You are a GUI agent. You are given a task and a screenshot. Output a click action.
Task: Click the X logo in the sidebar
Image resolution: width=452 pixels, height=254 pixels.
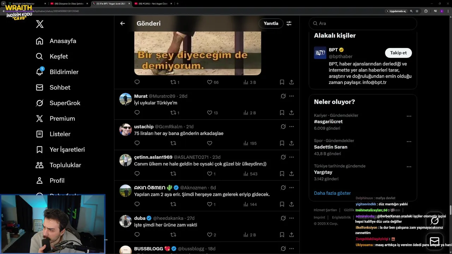click(40, 24)
